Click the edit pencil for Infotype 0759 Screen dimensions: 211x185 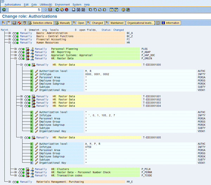click(x=37, y=147)
